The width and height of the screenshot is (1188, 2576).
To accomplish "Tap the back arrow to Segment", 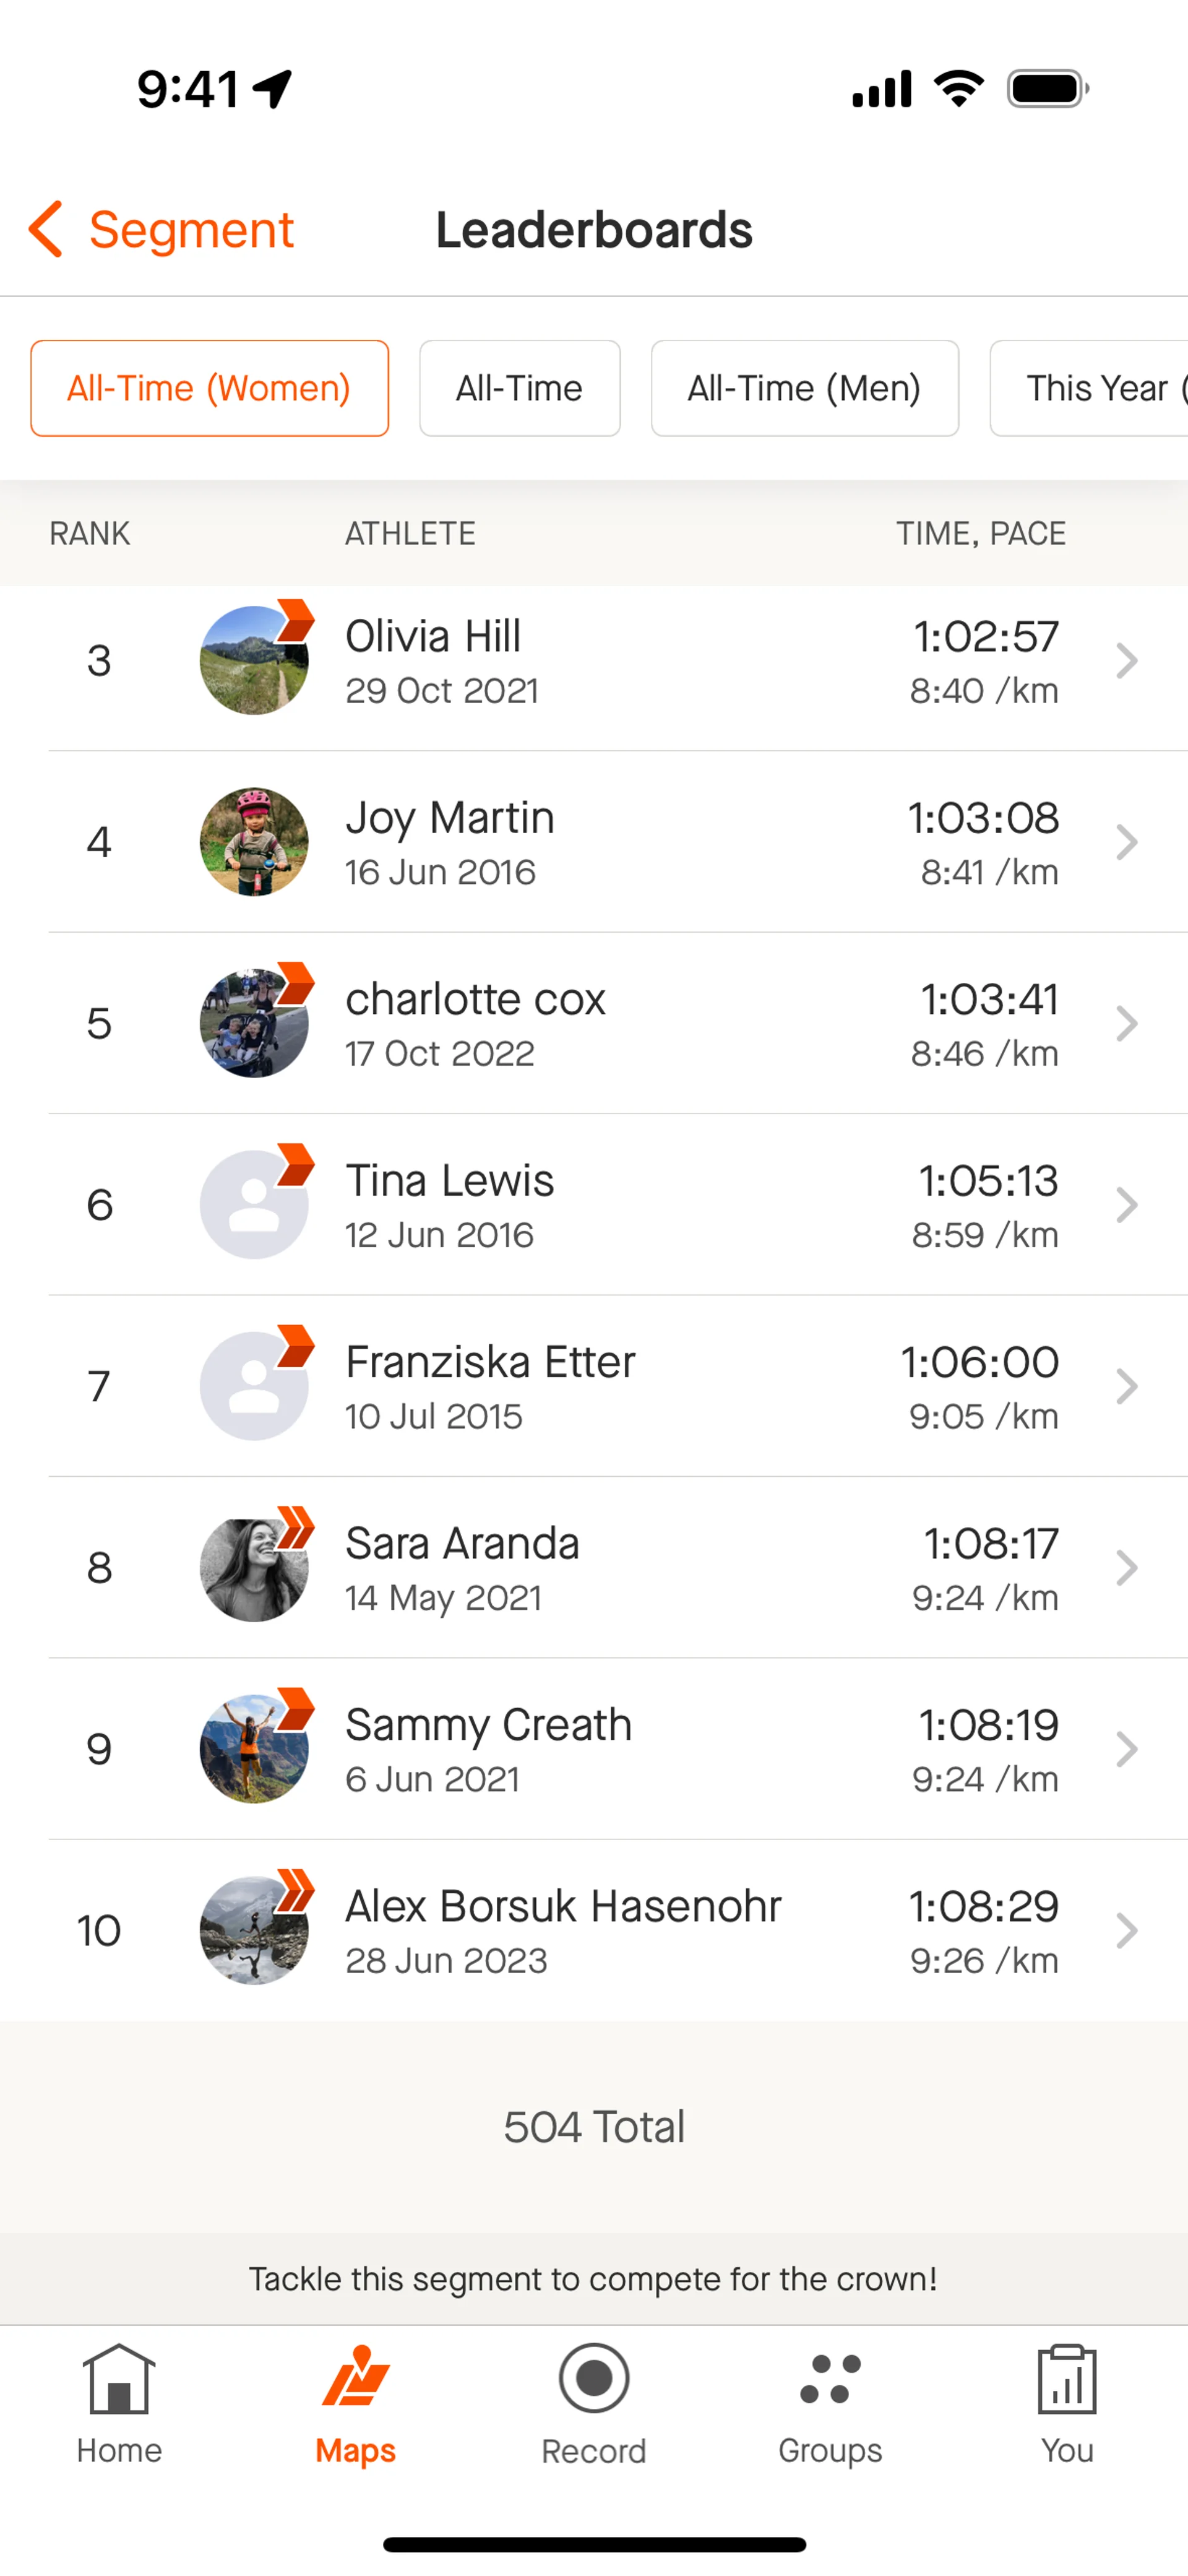I will [46, 229].
